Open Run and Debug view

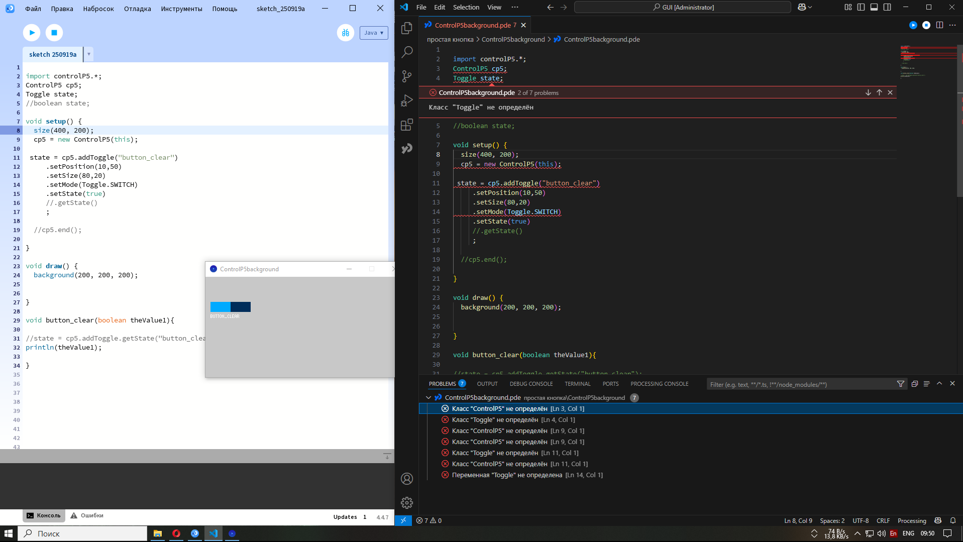407,100
